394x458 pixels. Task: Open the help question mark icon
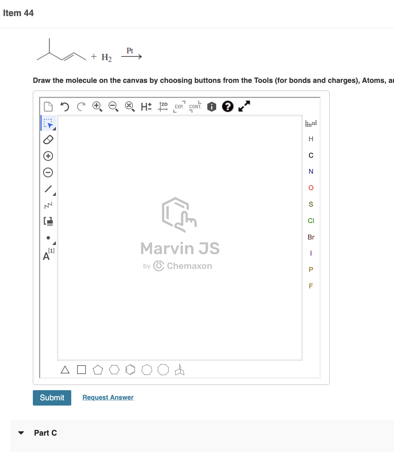click(227, 107)
